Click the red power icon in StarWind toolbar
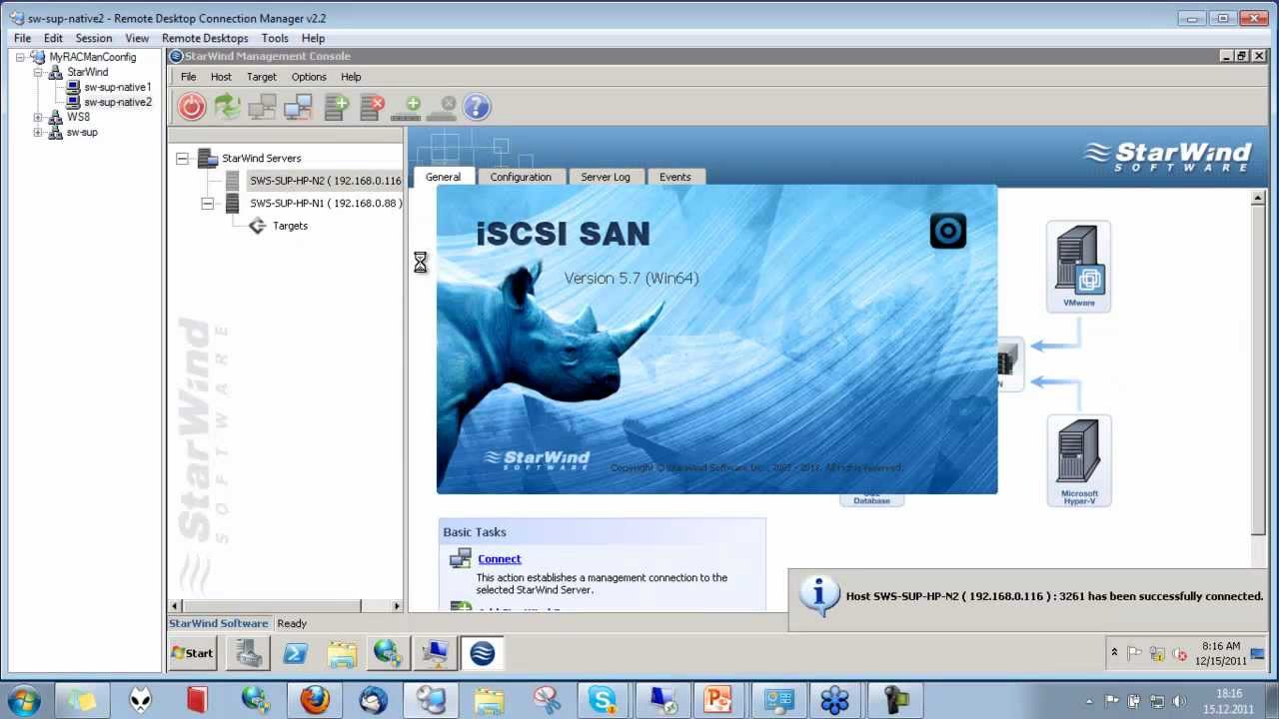This screenshot has height=719, width=1279. tap(192, 106)
